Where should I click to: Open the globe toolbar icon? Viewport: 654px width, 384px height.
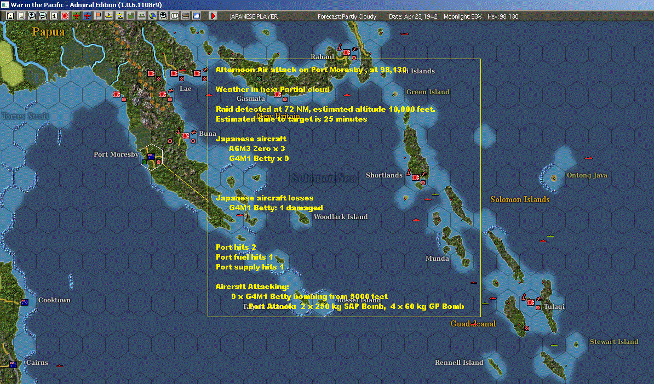pyautogui.click(x=153, y=16)
